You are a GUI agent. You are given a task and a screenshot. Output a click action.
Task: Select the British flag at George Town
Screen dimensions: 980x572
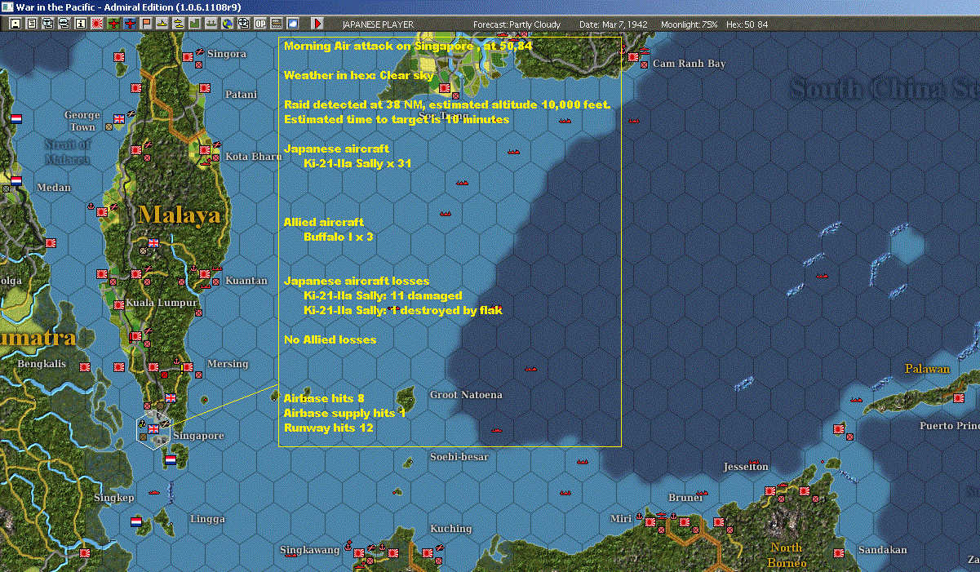coord(120,119)
